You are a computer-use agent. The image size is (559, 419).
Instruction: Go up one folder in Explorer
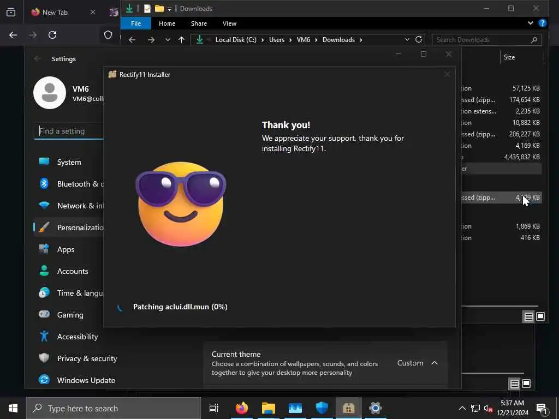pyautogui.click(x=181, y=40)
